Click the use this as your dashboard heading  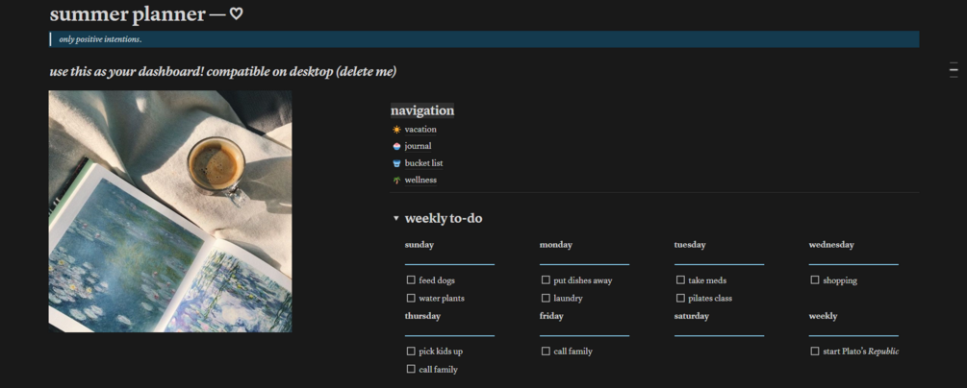[222, 71]
